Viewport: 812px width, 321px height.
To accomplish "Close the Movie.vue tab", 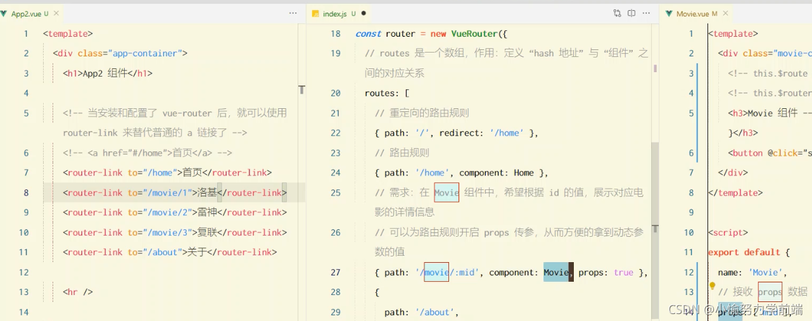I will pyautogui.click(x=726, y=13).
